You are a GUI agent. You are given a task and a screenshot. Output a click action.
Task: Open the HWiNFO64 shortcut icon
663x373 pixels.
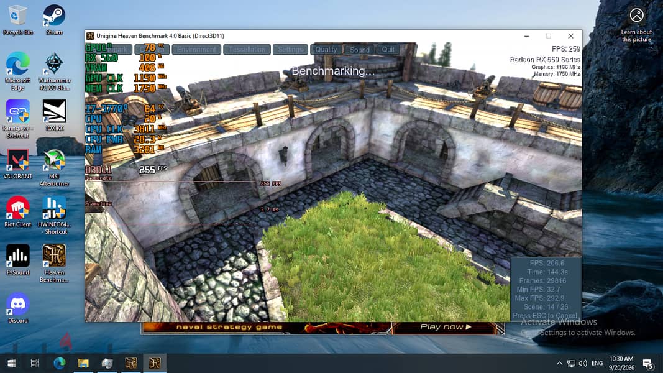54,216
